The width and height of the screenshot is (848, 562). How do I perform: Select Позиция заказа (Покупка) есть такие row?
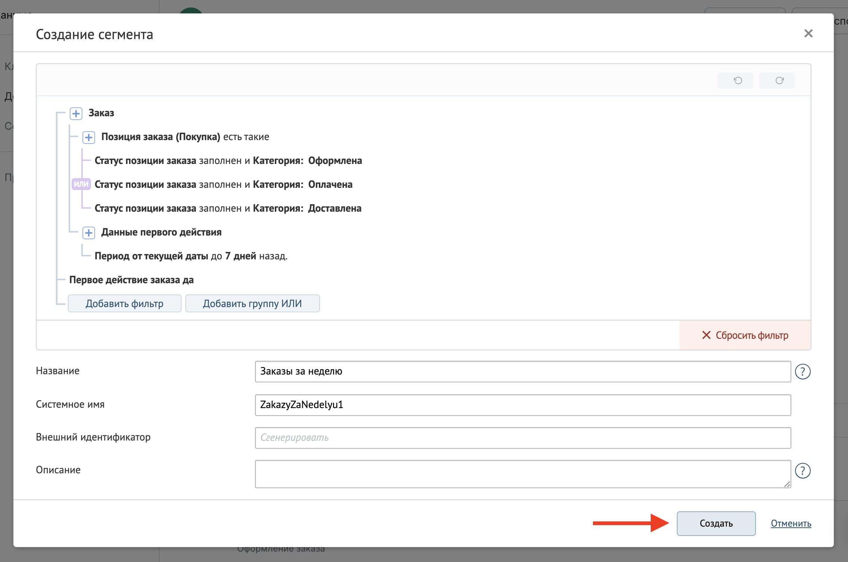pyautogui.click(x=185, y=137)
